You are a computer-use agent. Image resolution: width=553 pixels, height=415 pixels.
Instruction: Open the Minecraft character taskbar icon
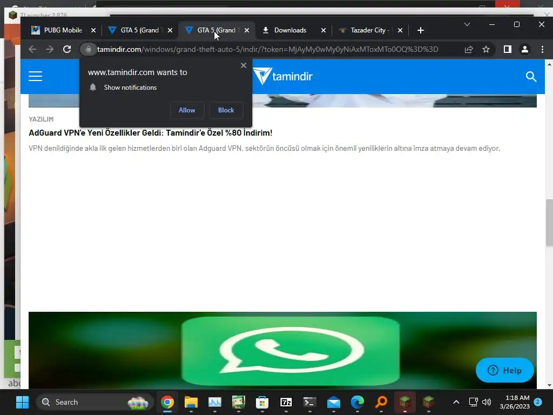[x=238, y=402]
